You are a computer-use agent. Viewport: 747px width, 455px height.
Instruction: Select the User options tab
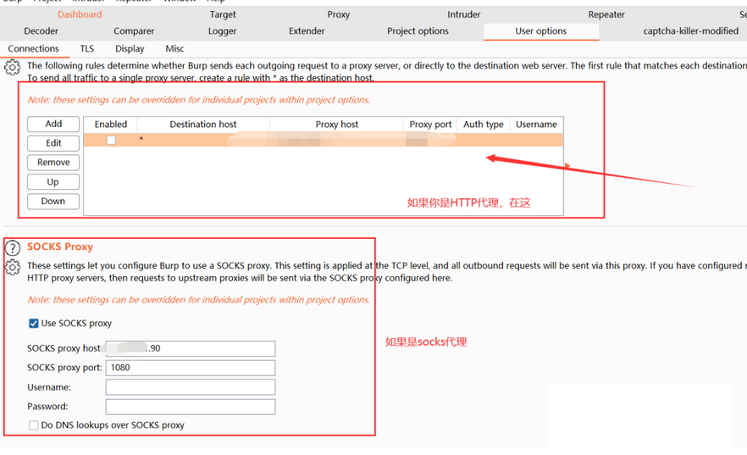(x=540, y=31)
